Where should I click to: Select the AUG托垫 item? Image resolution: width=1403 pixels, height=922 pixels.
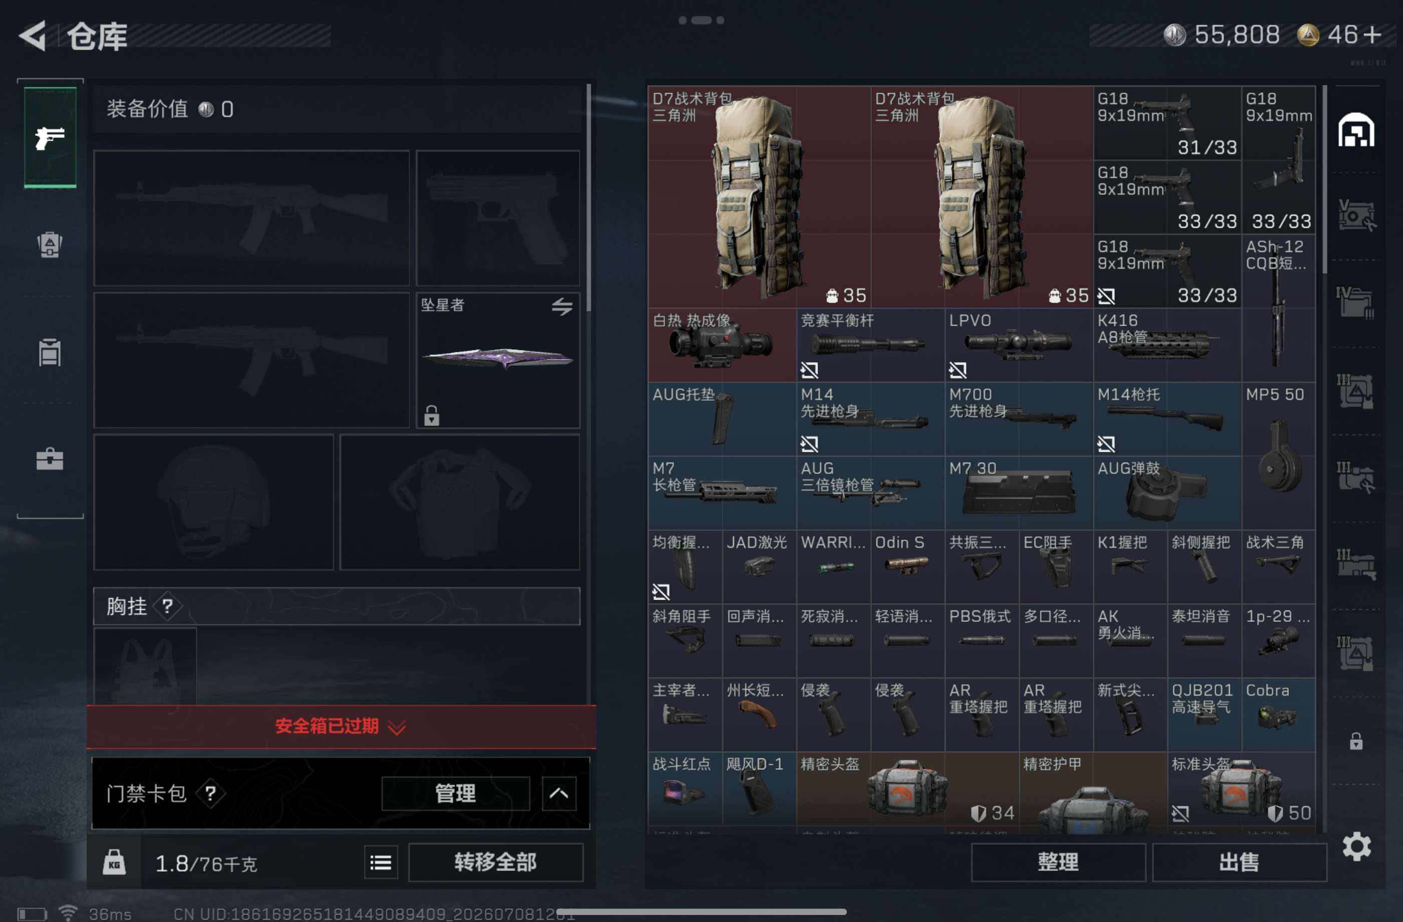pyautogui.click(x=722, y=418)
